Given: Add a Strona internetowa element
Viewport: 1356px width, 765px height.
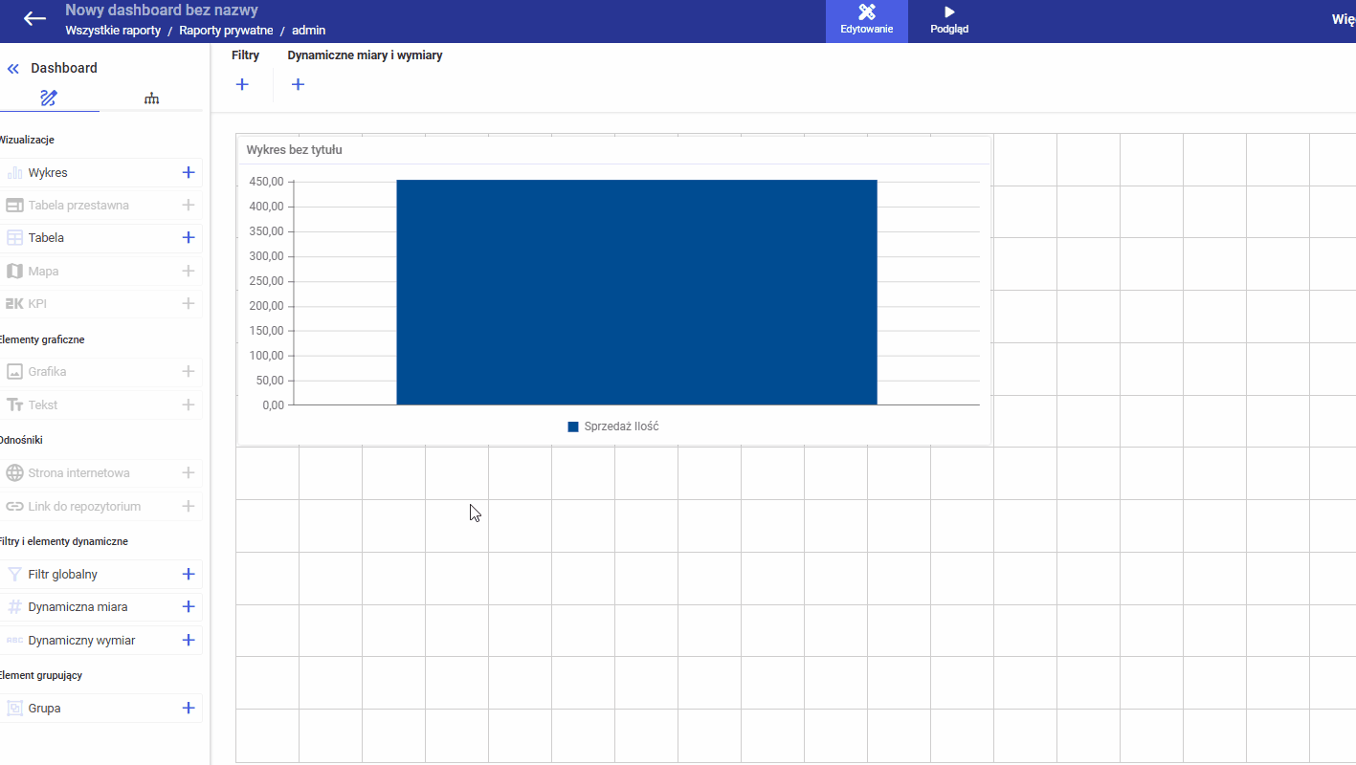Looking at the screenshot, I should [189, 473].
